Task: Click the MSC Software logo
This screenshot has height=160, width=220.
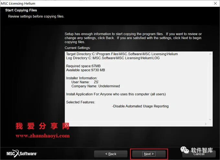Action: tap(22, 154)
